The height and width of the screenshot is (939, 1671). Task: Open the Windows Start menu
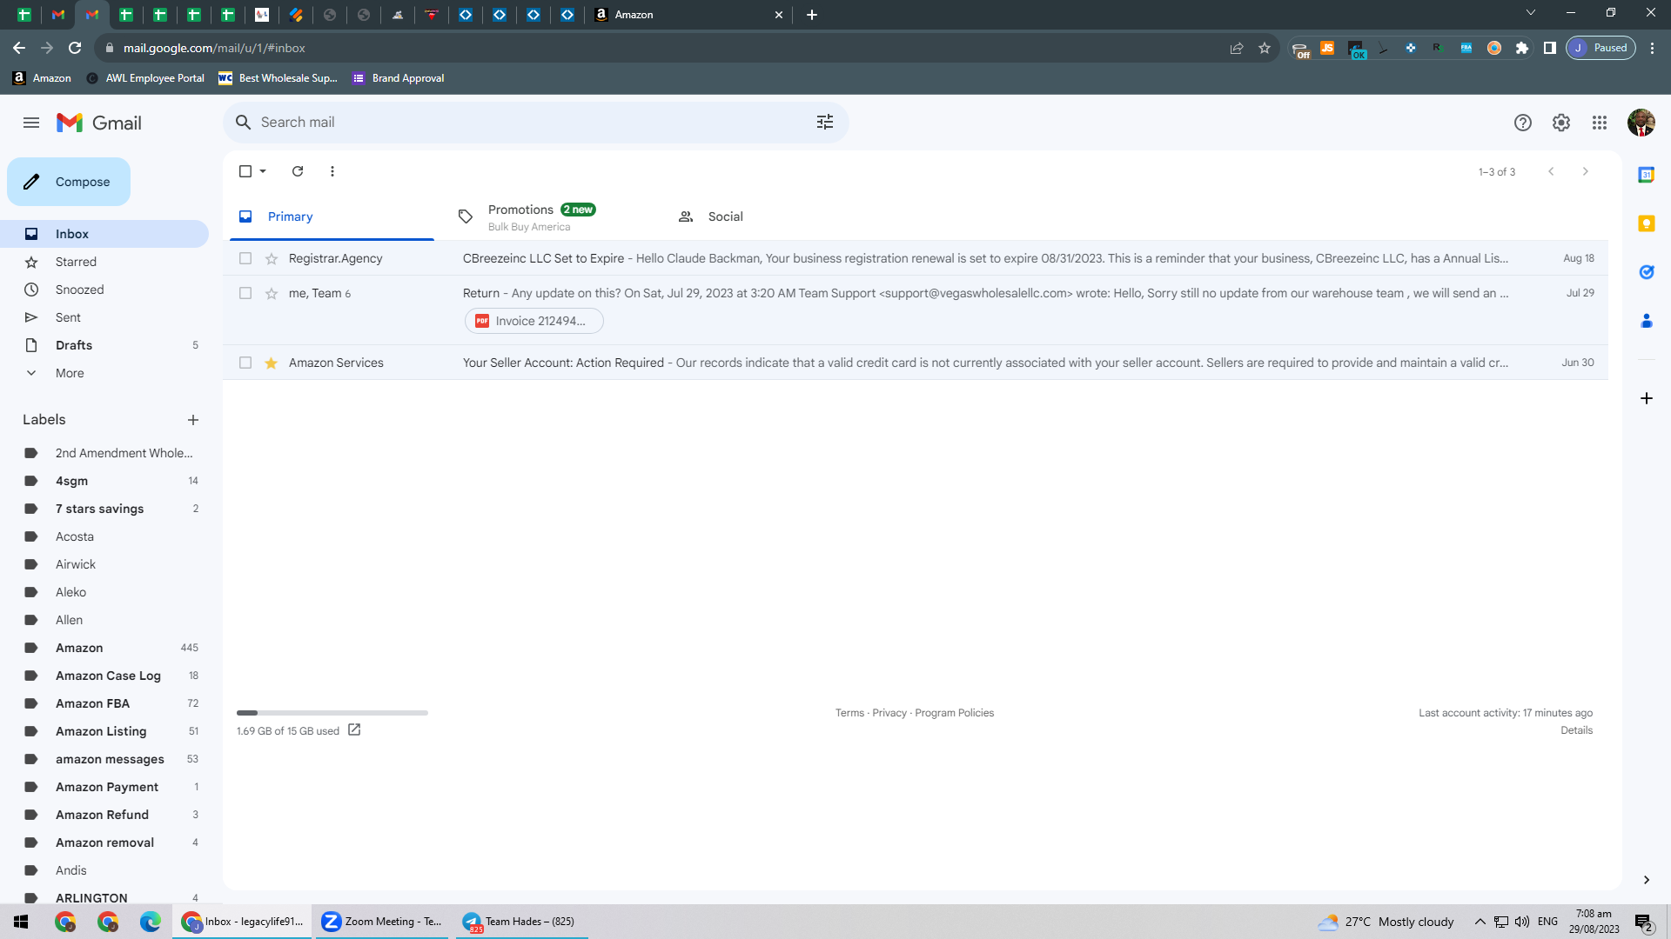(x=21, y=922)
